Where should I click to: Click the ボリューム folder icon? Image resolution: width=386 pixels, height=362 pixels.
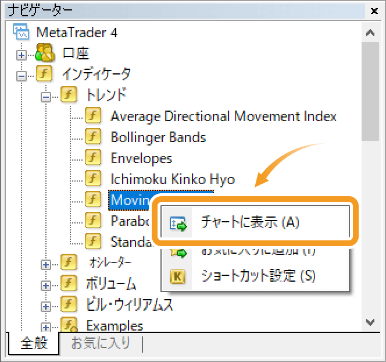69,283
